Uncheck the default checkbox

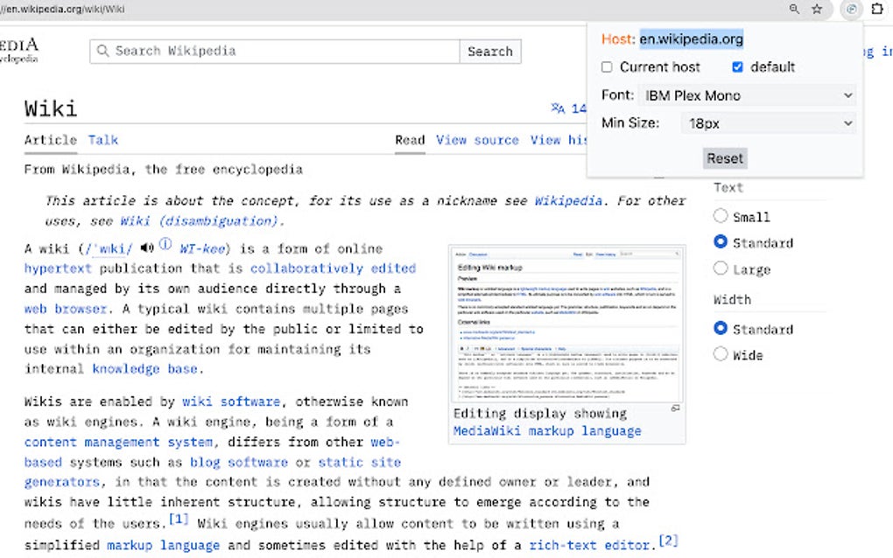pos(738,66)
